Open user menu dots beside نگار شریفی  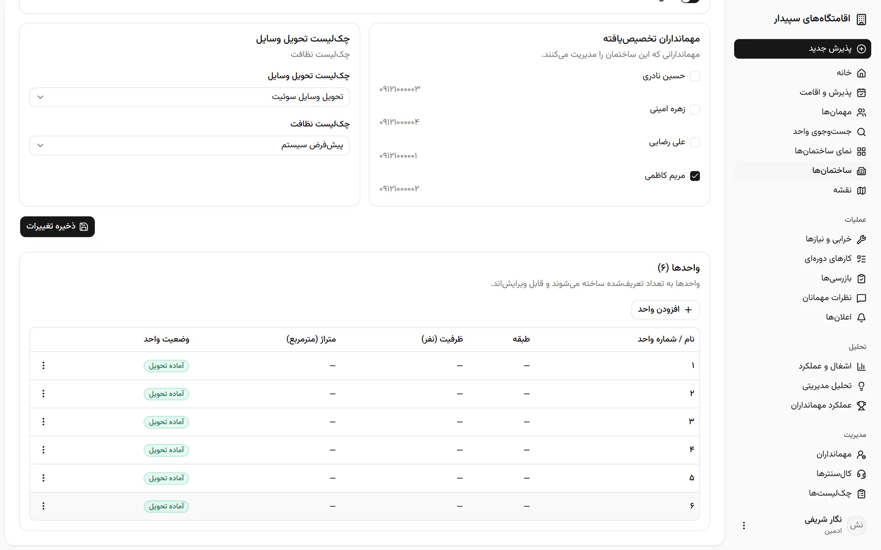point(744,525)
